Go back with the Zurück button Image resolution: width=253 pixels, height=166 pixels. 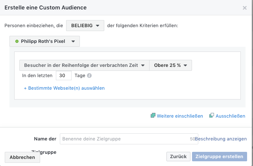(x=178, y=157)
